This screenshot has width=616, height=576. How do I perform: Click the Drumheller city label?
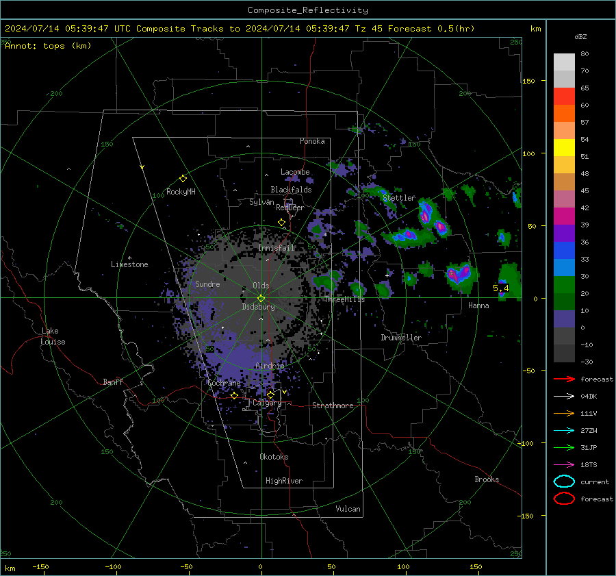(401, 338)
